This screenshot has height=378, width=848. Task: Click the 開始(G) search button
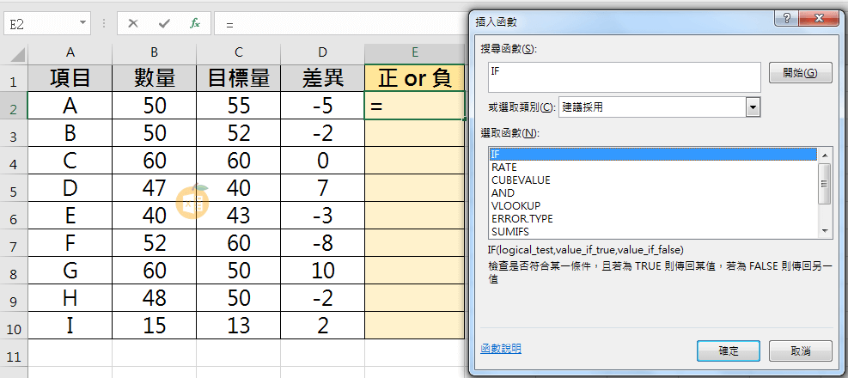tap(800, 73)
